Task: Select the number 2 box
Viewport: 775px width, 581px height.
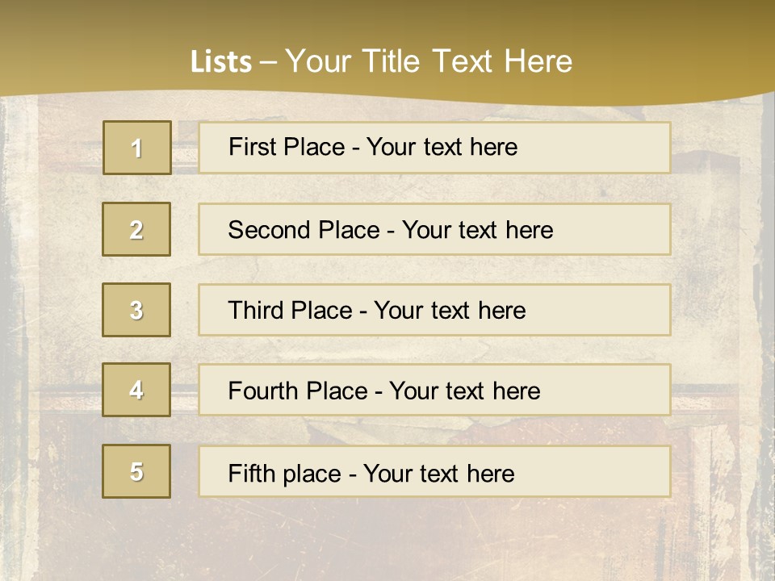Action: pyautogui.click(x=136, y=229)
